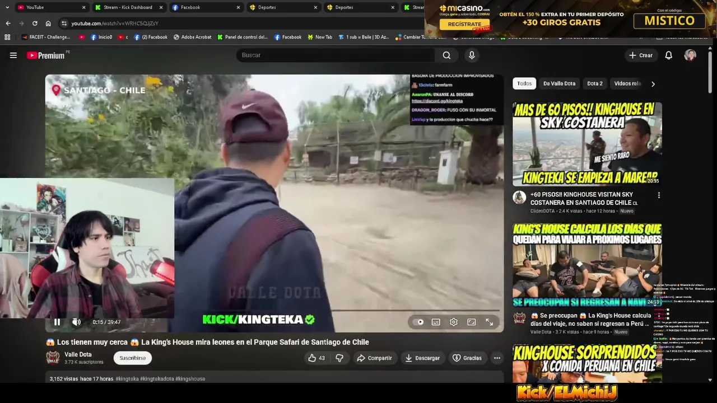
Task: Switch to Stream - Kick Dashboard tab
Action: coord(128,7)
